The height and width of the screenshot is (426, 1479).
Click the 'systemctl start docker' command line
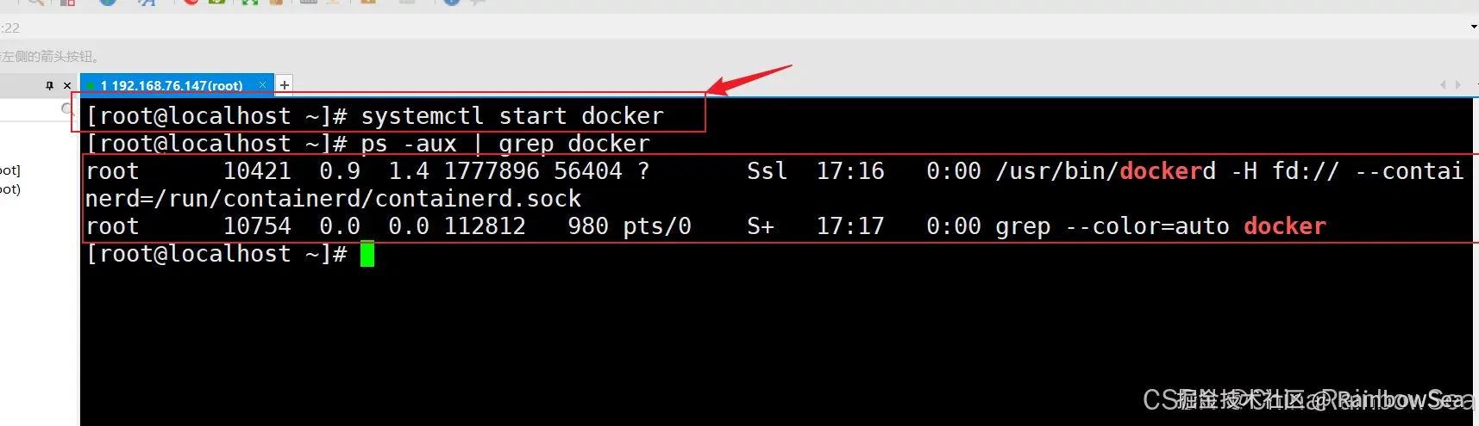[375, 116]
